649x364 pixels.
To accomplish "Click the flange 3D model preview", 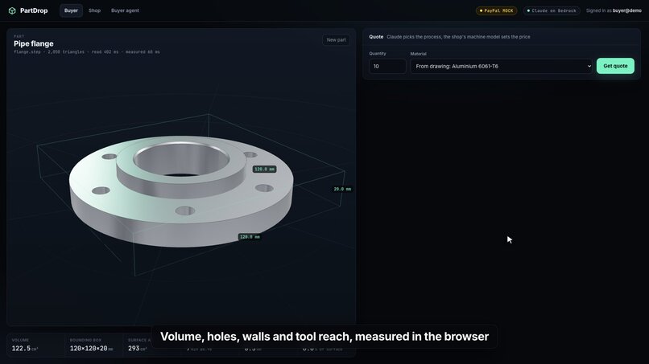I will 181,190.
